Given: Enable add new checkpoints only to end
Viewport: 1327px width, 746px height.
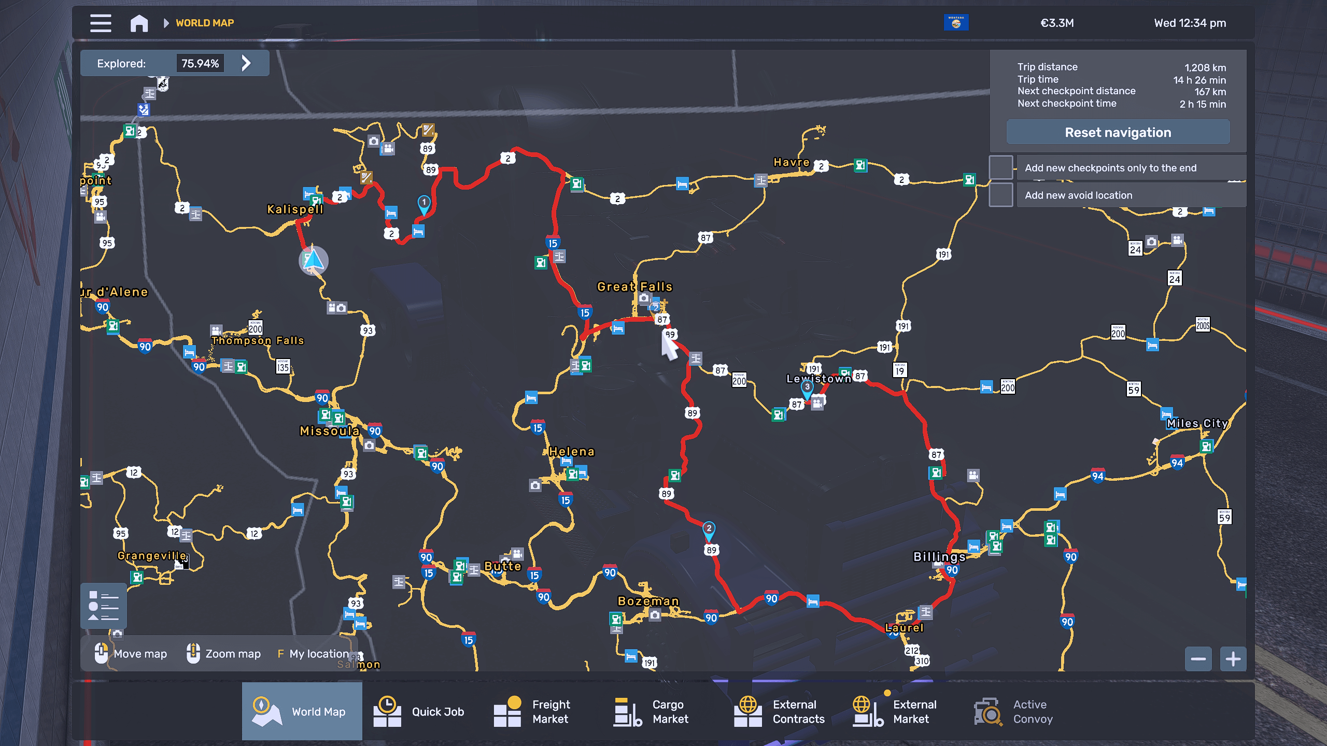Looking at the screenshot, I should point(1000,168).
